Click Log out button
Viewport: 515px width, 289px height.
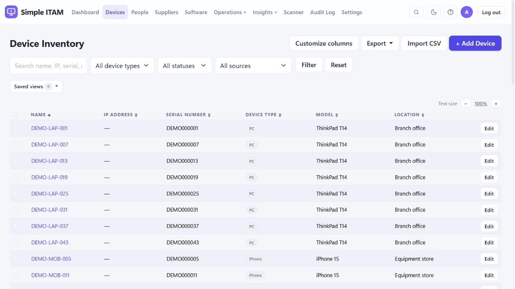(x=491, y=12)
